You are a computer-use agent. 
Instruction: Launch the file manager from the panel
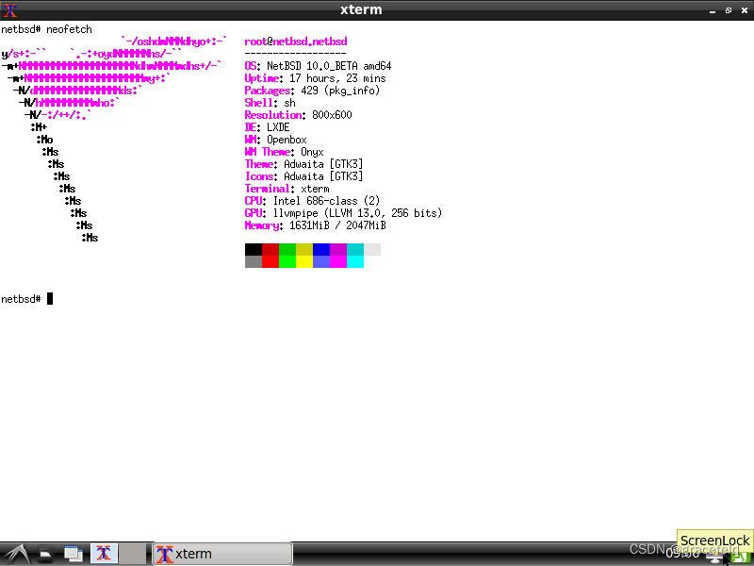click(45, 556)
